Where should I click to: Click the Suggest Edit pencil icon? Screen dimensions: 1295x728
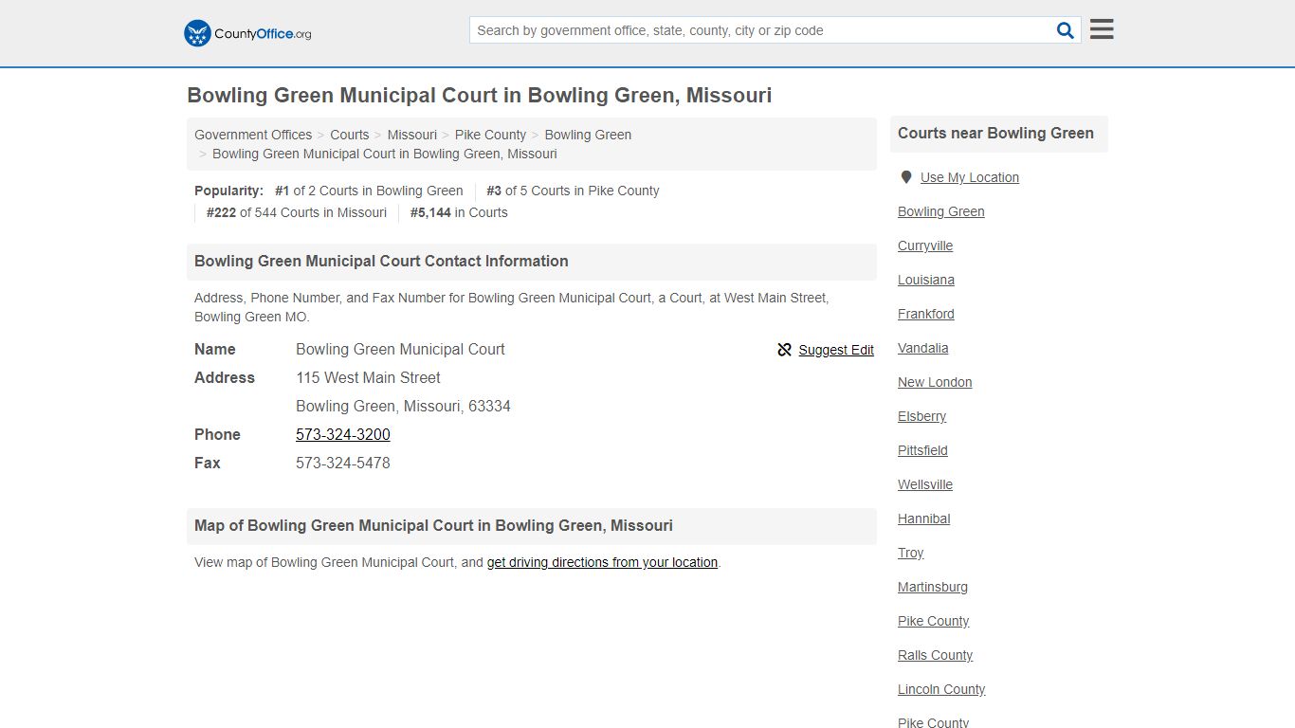784,350
